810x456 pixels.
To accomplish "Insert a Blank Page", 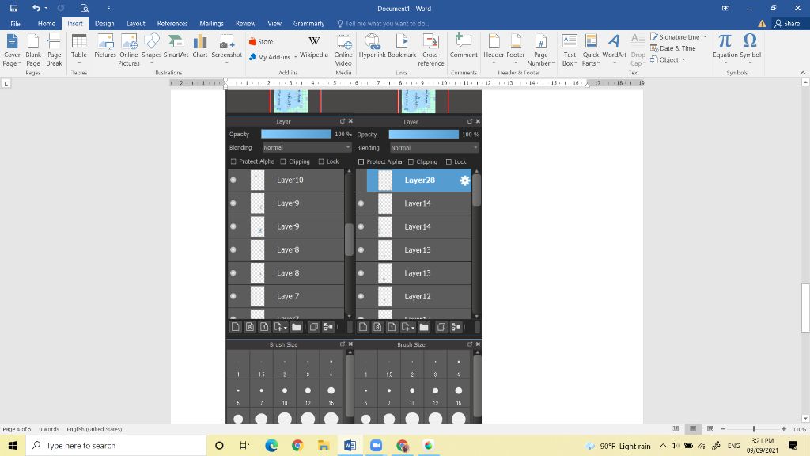I will pos(33,50).
